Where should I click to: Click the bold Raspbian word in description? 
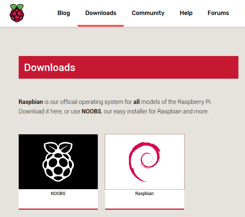point(31,102)
